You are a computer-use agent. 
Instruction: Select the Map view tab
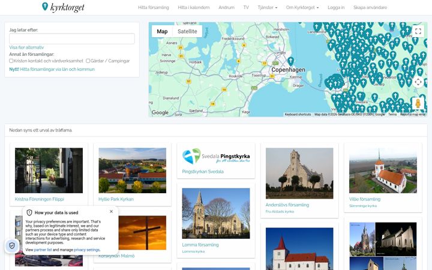point(162,31)
